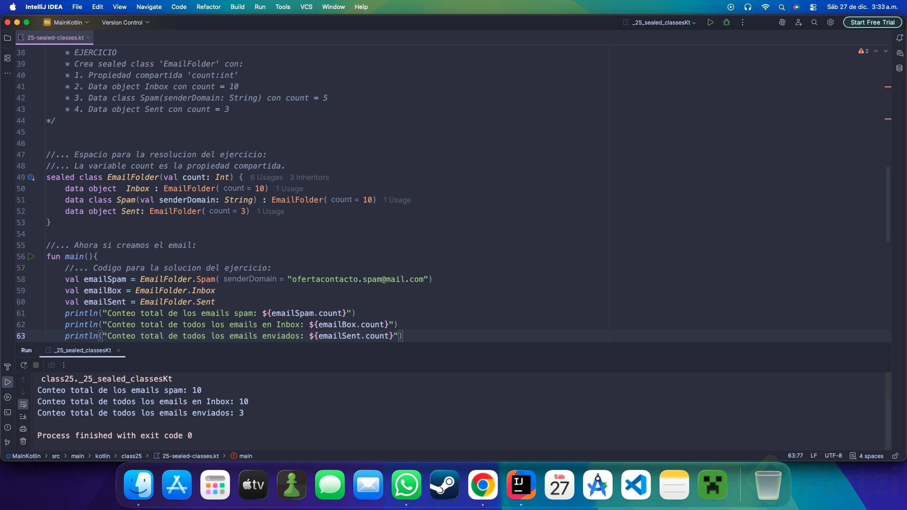This screenshot has width=907, height=510.
Task: Click the Debug bug icon in toolbar
Action: (x=727, y=22)
